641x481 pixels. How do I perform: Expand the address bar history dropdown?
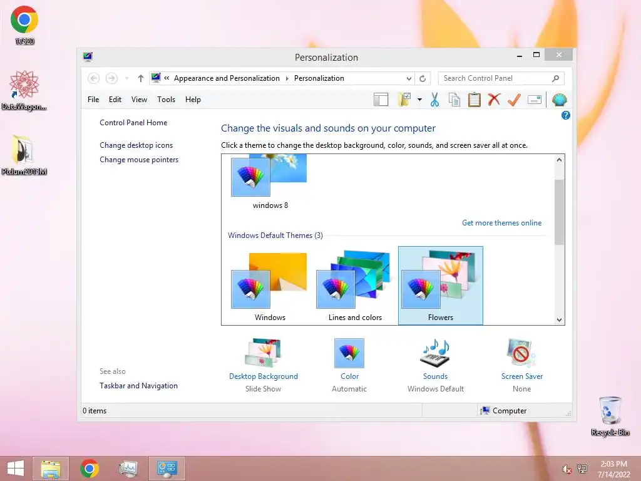coord(409,78)
